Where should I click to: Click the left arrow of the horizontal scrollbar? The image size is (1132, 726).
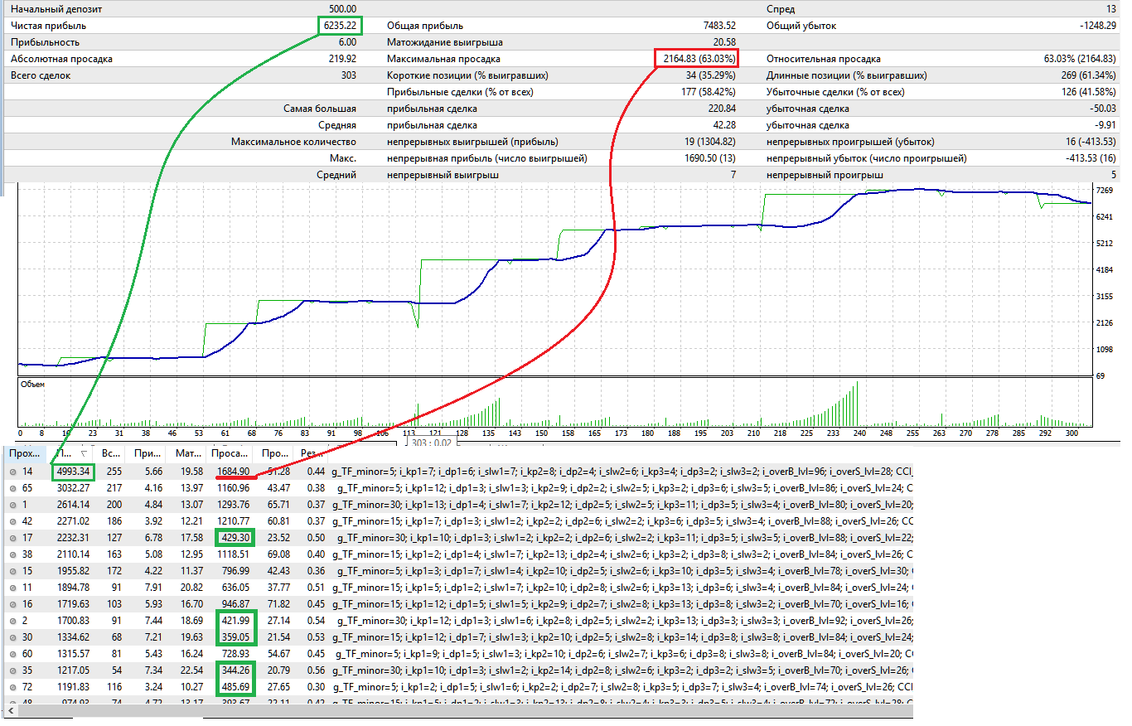click(x=9, y=711)
